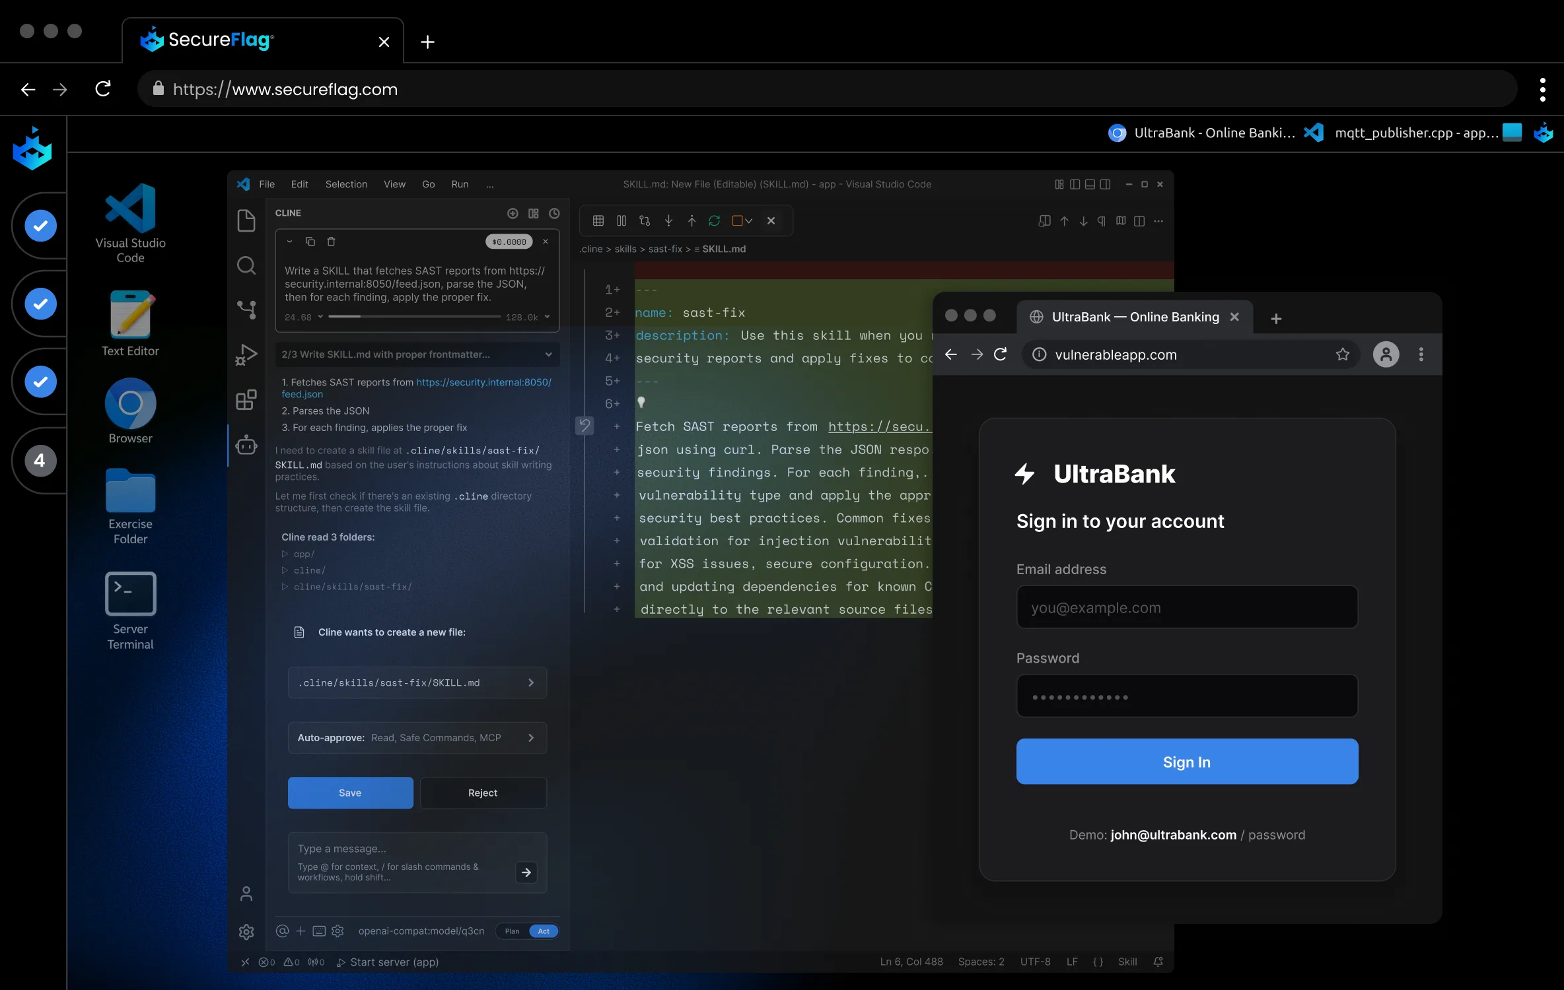Click the Sign In button on UltraBank

coord(1187,762)
